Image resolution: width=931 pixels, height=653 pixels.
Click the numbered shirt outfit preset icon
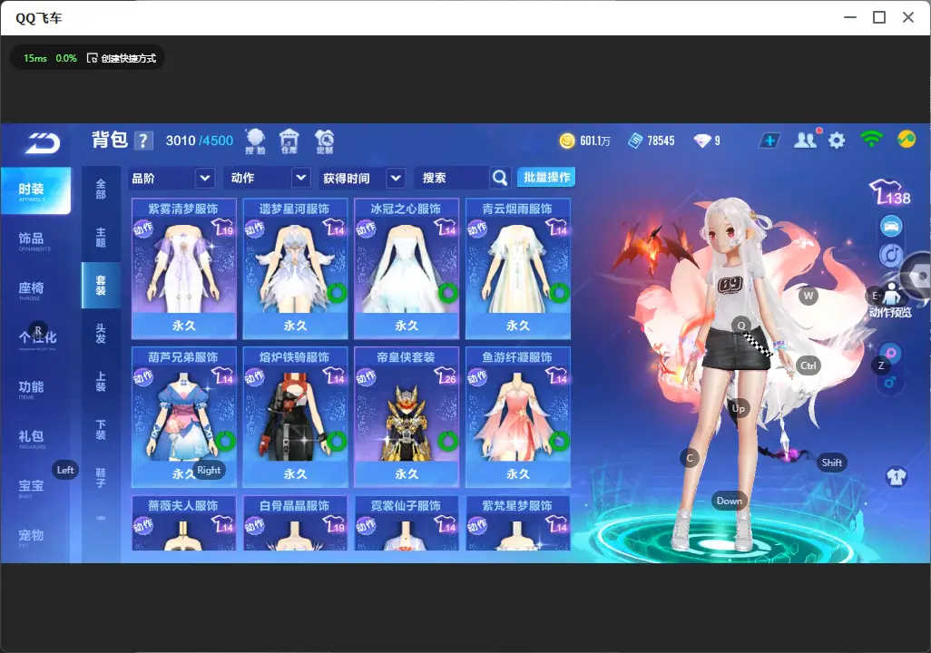click(897, 477)
